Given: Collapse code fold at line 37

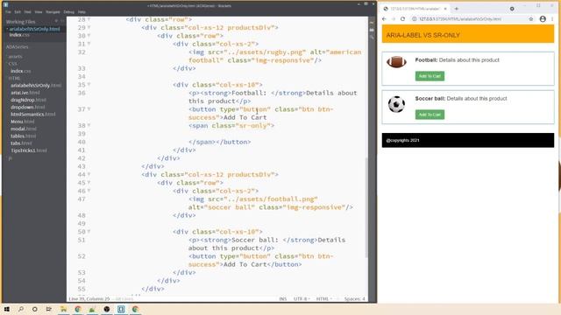Looking at the screenshot, I should pyautogui.click(x=89, y=109).
